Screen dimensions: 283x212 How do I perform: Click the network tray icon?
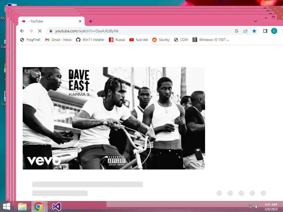[250, 206]
